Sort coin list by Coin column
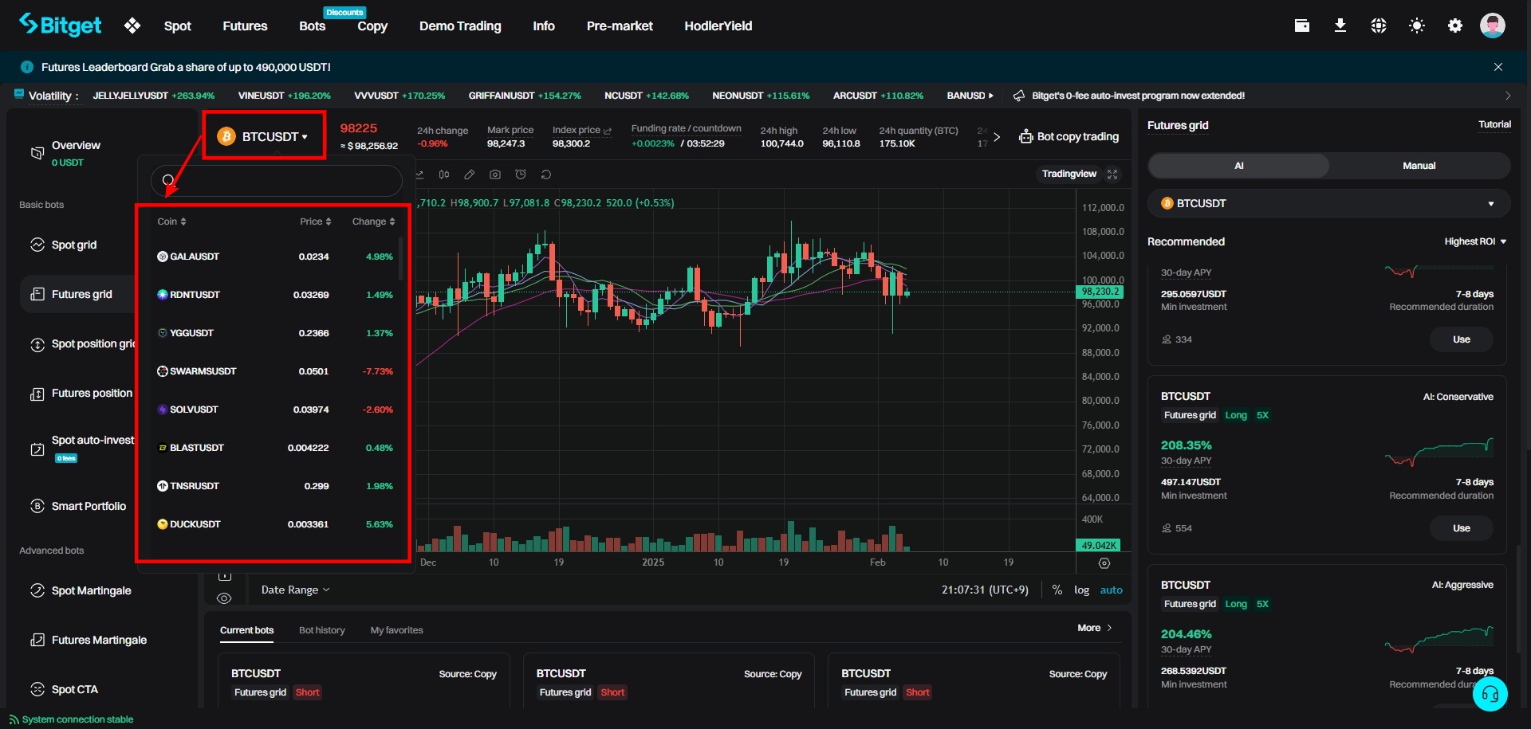This screenshot has height=729, width=1531. [x=171, y=221]
